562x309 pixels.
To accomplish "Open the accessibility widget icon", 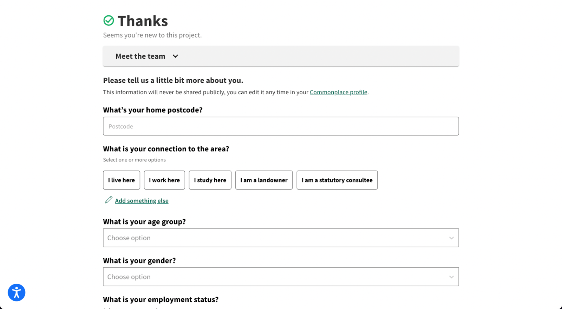I will point(17,293).
